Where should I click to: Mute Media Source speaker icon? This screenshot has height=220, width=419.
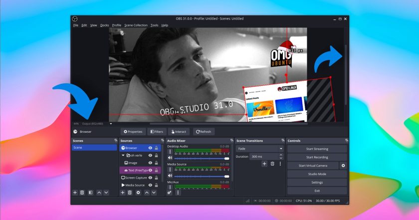(170, 176)
